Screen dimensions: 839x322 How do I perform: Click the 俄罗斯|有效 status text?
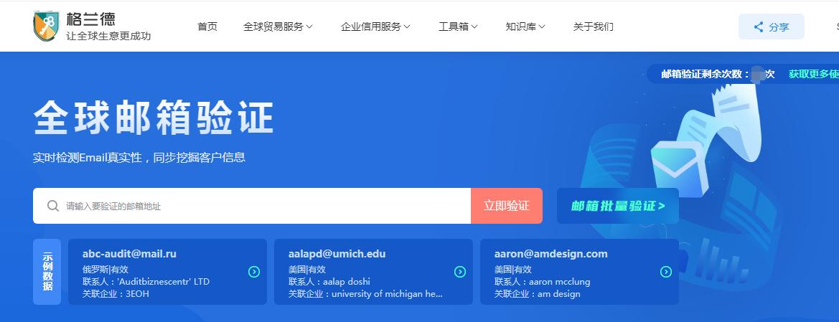[106, 269]
